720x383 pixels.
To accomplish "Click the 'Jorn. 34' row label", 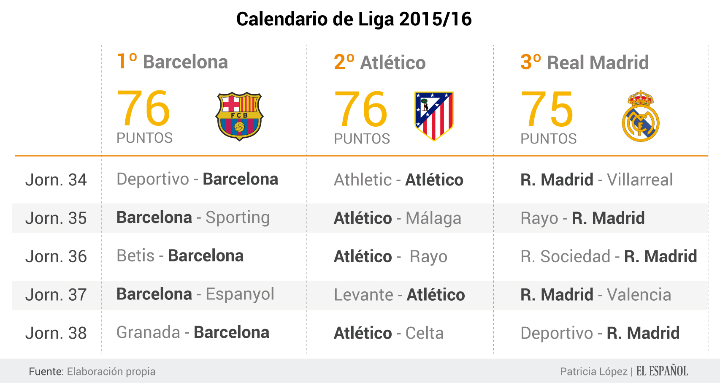I will point(56,180).
